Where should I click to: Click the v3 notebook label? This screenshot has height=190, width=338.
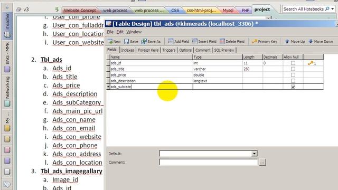click(26, 9)
